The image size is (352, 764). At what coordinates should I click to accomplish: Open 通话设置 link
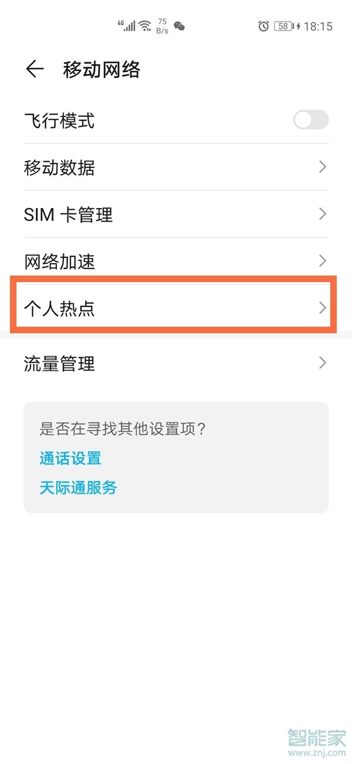[x=69, y=458]
